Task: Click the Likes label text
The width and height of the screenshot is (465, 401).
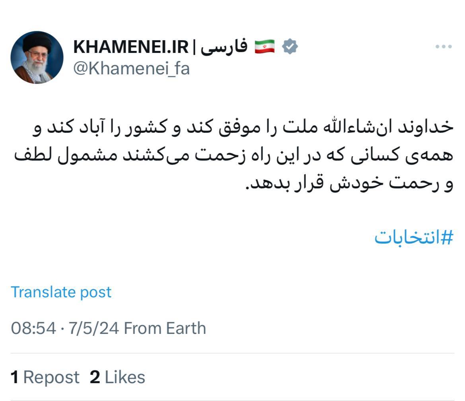Action: pyautogui.click(x=125, y=376)
